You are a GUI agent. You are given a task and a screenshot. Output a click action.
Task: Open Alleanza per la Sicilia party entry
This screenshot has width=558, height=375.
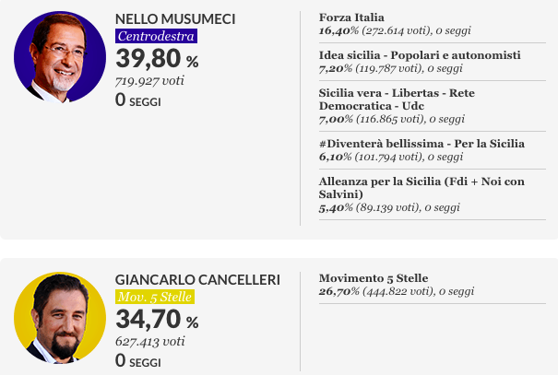click(433, 194)
